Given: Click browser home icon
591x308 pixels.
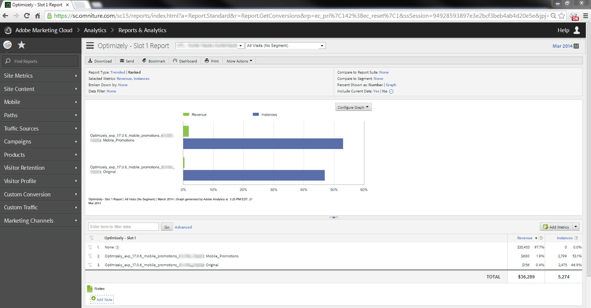Looking at the screenshot, I should pyautogui.click(x=37, y=16).
